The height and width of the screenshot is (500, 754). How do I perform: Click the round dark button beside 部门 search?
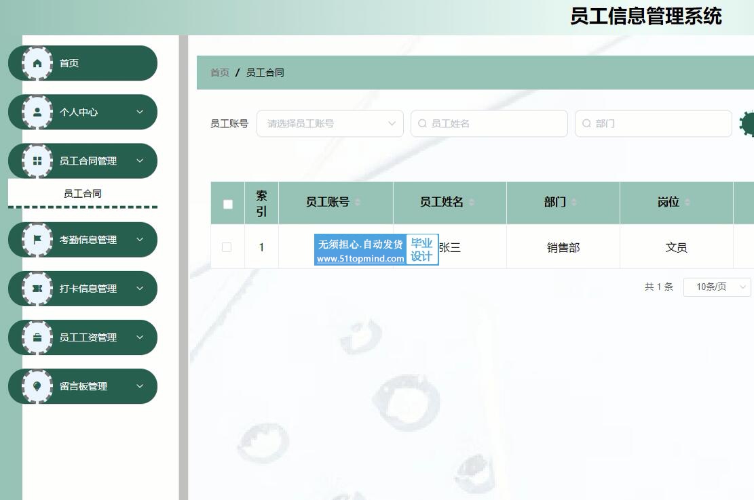(x=747, y=123)
